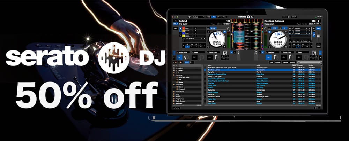
Task: Select FX unit 2 deck assign button 2
Action: pyautogui.click(x=263, y=52)
